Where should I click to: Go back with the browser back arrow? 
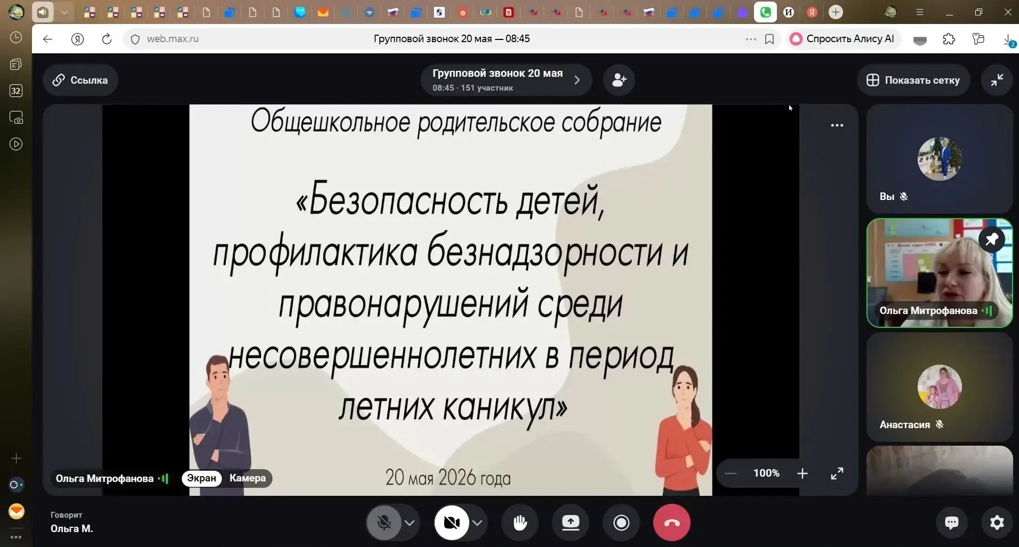tap(47, 39)
